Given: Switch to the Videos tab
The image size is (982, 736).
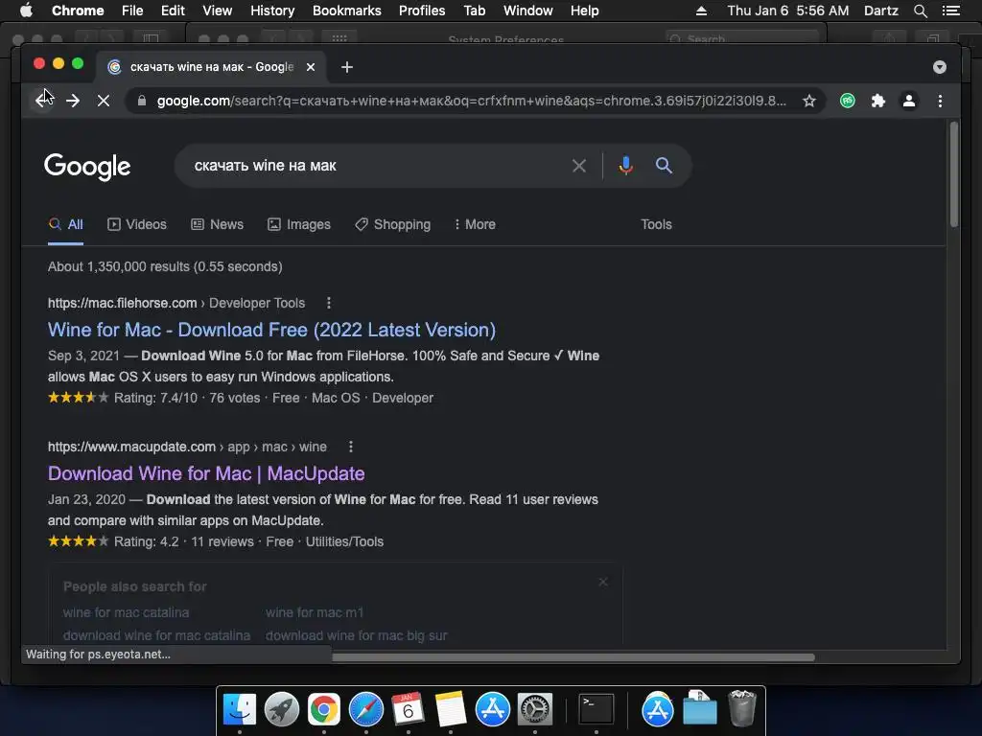Looking at the screenshot, I should pyautogui.click(x=136, y=224).
